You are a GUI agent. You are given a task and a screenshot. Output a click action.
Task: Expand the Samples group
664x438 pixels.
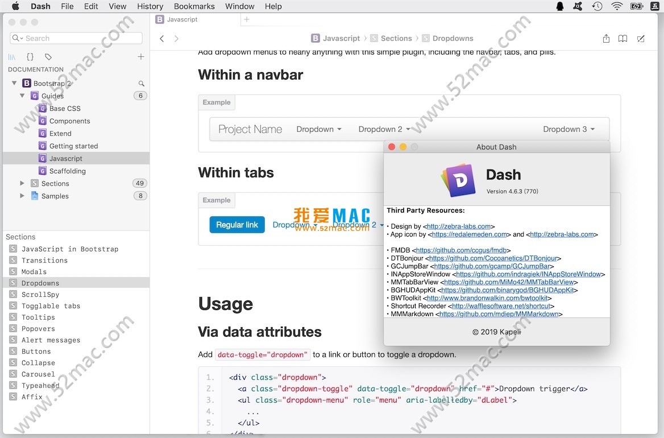(x=22, y=196)
